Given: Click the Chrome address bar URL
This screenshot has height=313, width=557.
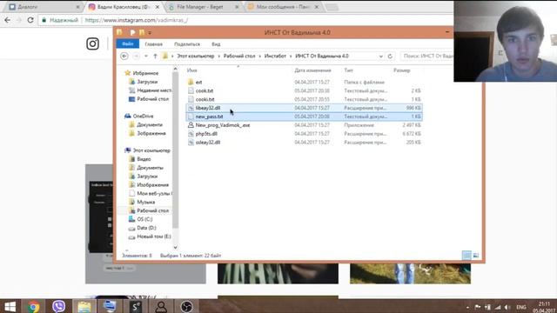Looking at the screenshot, I should pos(137,20).
